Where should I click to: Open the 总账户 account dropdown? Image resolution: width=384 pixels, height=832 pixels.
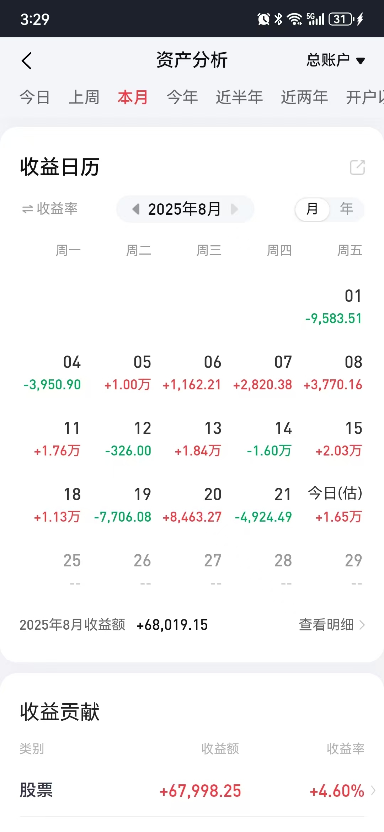pyautogui.click(x=336, y=60)
